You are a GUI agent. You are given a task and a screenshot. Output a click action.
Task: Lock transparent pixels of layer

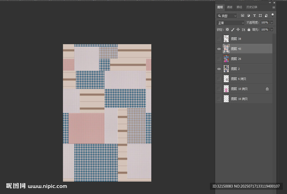227,29
